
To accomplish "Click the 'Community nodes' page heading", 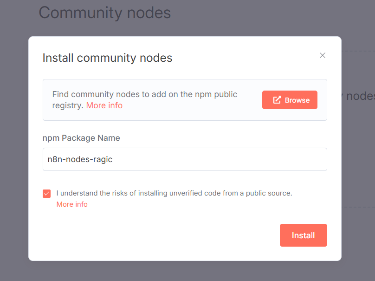I will pyautogui.click(x=105, y=13).
